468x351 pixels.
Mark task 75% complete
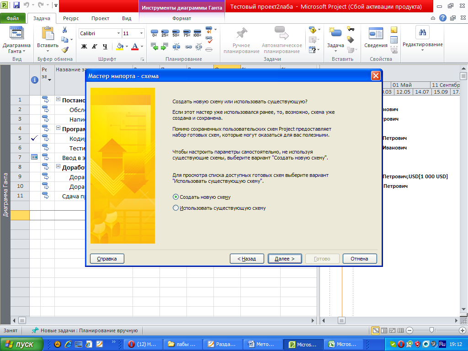pyautogui.click(x=187, y=33)
